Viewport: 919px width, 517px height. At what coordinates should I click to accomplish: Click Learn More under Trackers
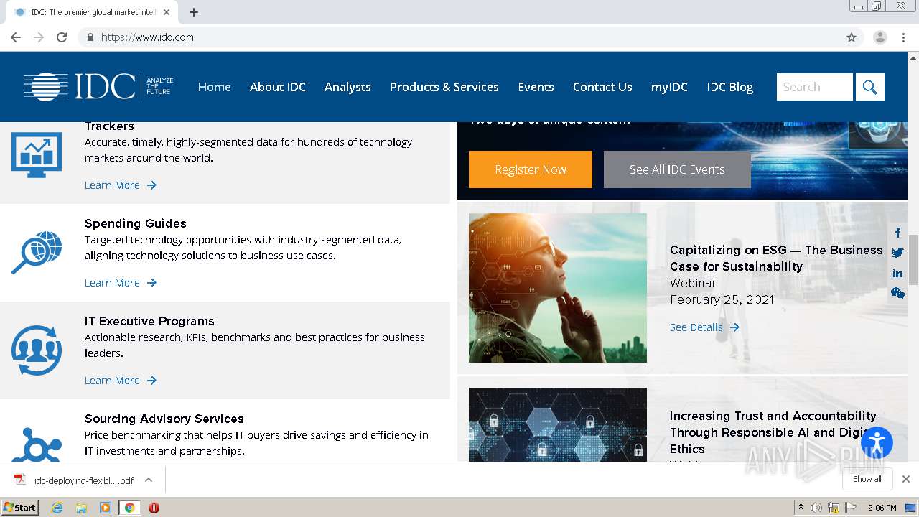(x=121, y=185)
